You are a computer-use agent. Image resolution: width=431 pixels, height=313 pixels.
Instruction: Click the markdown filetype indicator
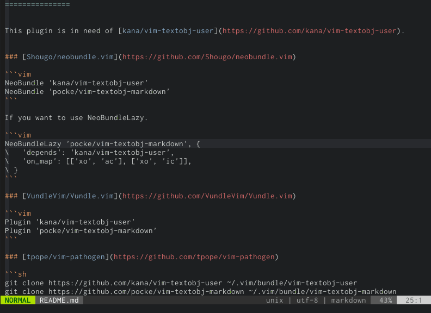tap(348, 301)
